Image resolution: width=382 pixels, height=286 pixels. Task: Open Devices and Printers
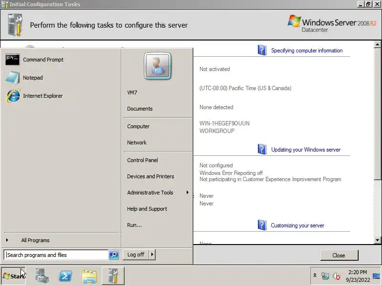[x=150, y=176]
